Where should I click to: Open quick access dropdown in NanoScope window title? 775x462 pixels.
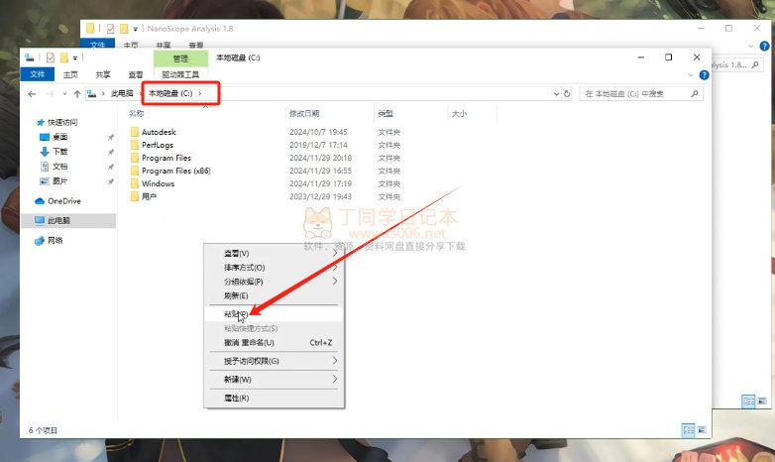click(x=136, y=29)
